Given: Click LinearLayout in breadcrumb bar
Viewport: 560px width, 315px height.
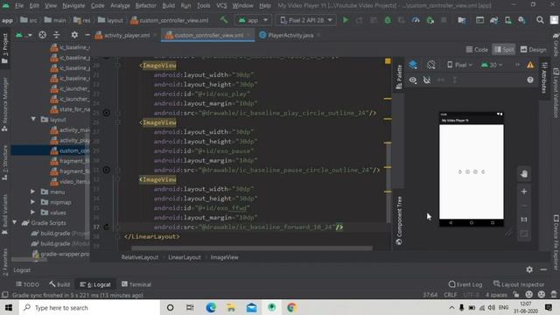Looking at the screenshot, I should (185, 257).
